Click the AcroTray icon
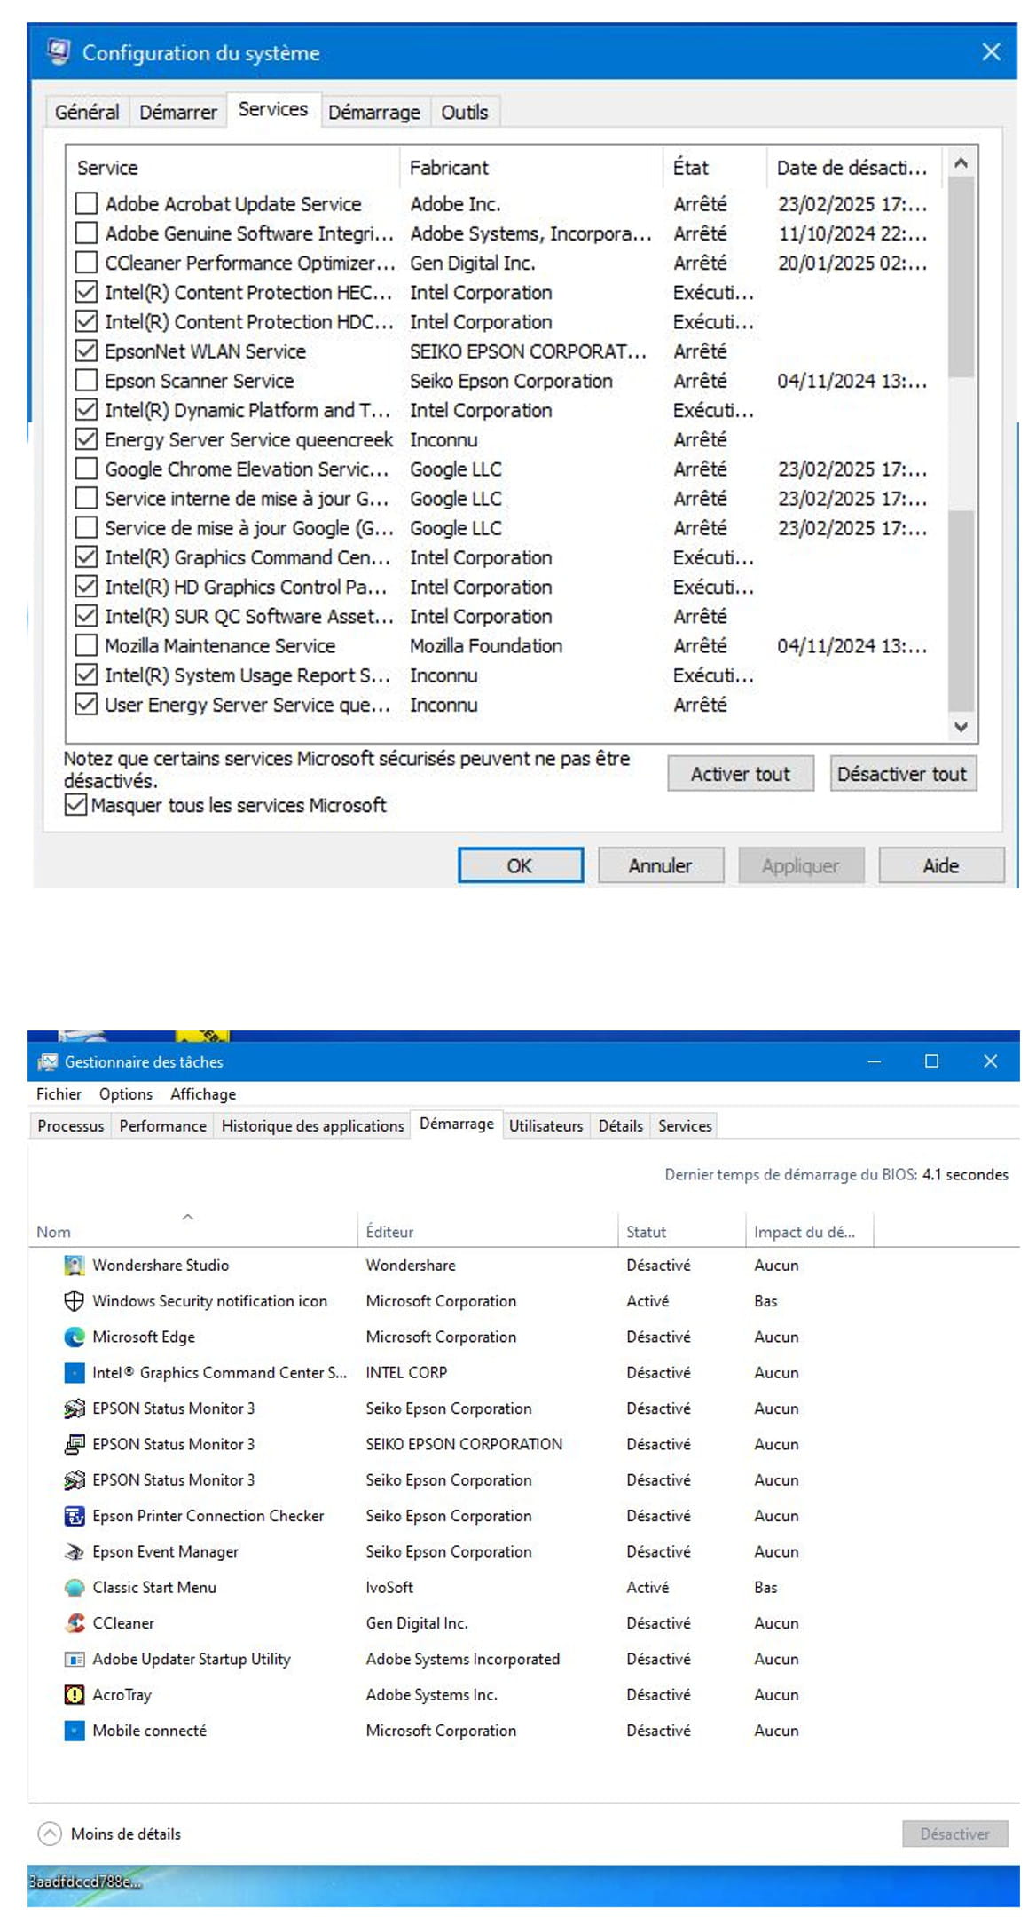Viewport: 1036px width, 1917px height. [75, 1694]
